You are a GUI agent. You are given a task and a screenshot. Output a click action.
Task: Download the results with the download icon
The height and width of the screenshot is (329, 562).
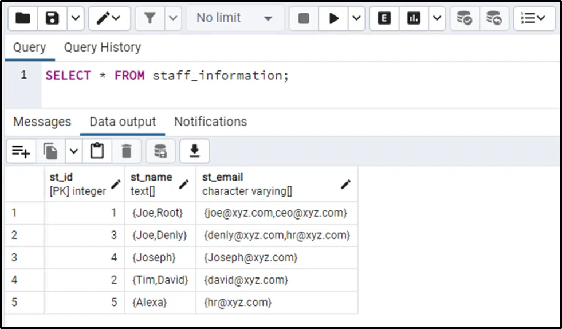click(195, 151)
